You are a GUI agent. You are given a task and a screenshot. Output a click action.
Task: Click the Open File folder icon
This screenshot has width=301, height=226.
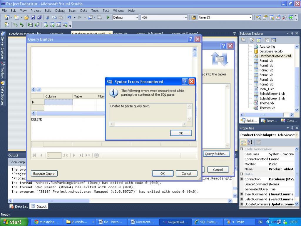coord(26,18)
